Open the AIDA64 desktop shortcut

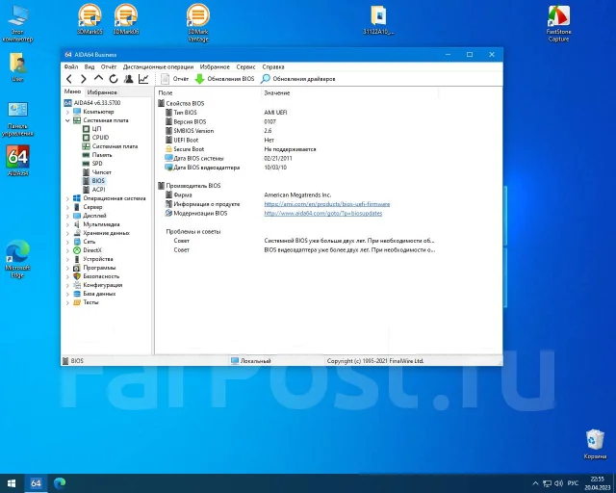pos(17,161)
